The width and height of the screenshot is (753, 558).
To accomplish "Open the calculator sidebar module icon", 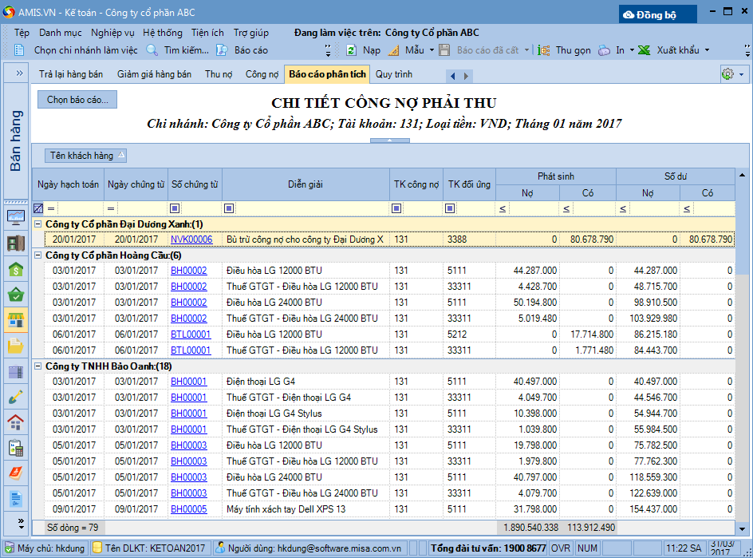I will pos(15,448).
